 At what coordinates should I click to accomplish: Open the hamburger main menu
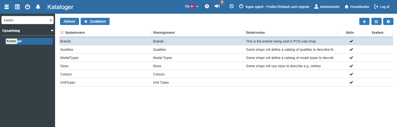pyautogui.click(x=7, y=7)
